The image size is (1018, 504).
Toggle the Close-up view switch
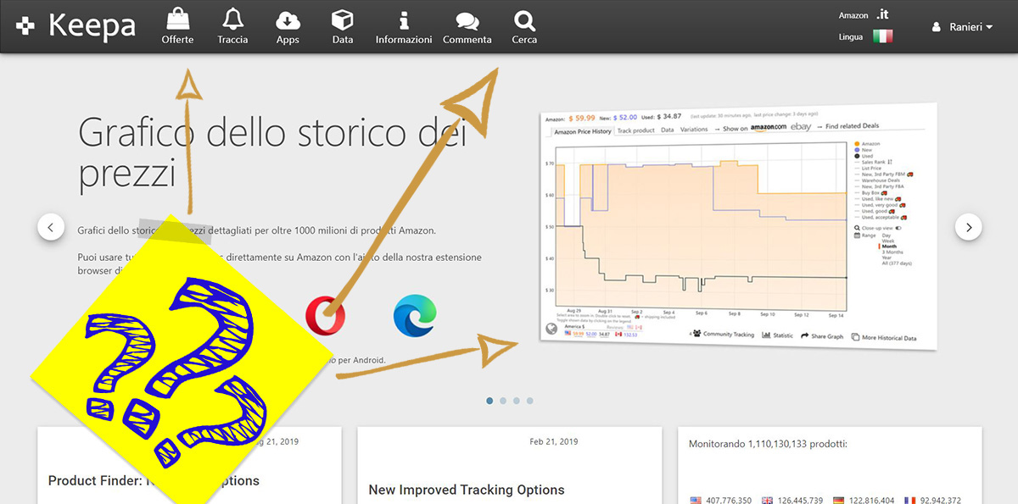click(897, 229)
